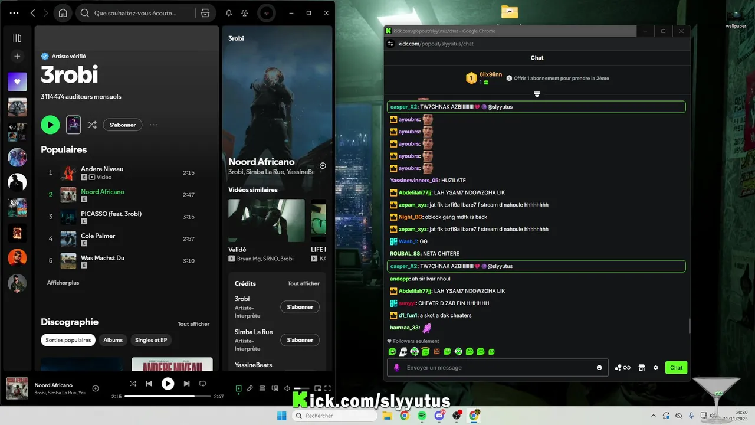
Task: Collapse the leaderboard using the Chat panel arrow
Action: click(537, 94)
